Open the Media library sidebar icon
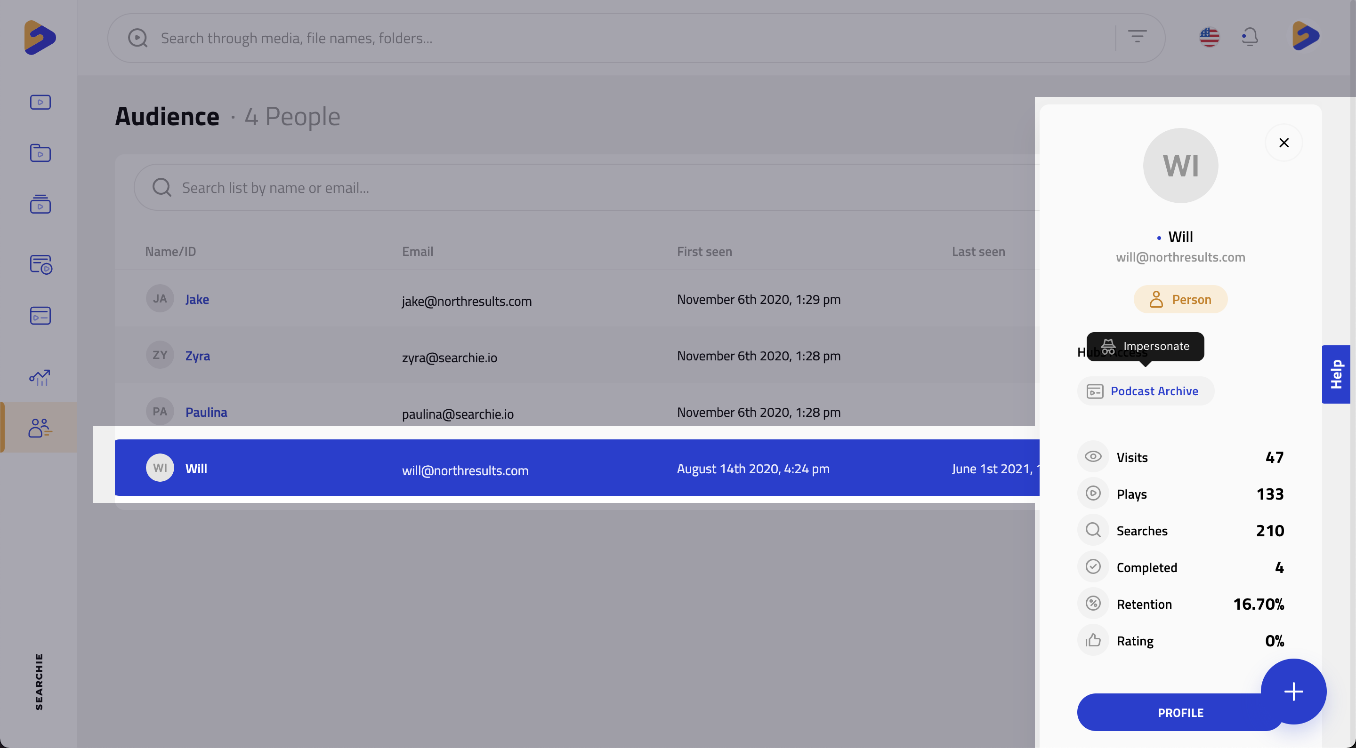The width and height of the screenshot is (1356, 748). click(x=40, y=102)
